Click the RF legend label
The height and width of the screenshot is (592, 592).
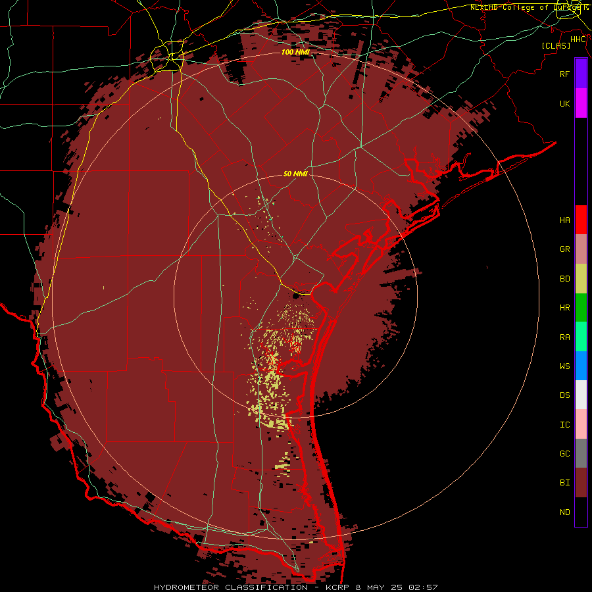tap(565, 74)
